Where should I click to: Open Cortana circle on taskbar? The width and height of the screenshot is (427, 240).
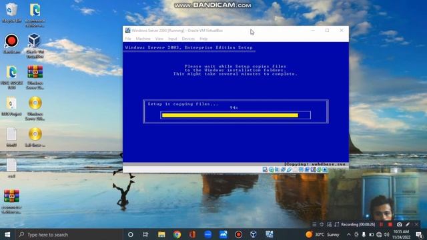[131, 234]
